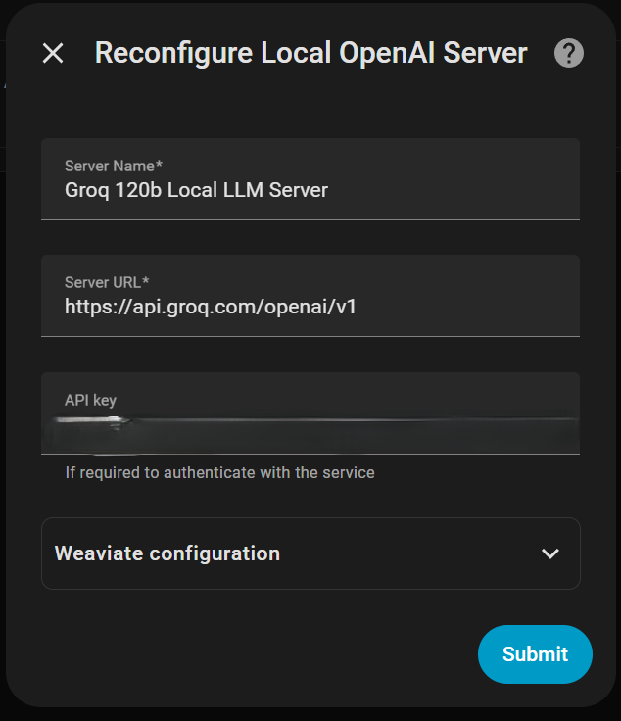Close the Reconfigure dialog with the X
The image size is (621, 721).
pos(53,53)
